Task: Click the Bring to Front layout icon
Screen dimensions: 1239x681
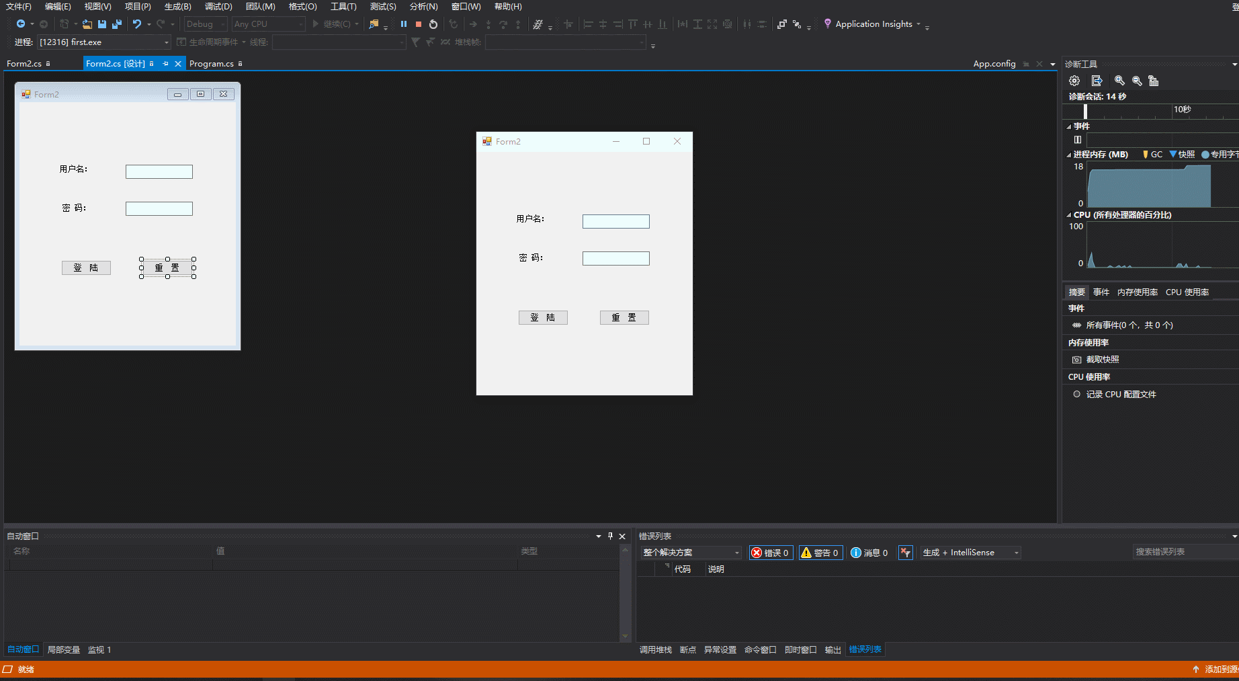Action: (x=782, y=24)
